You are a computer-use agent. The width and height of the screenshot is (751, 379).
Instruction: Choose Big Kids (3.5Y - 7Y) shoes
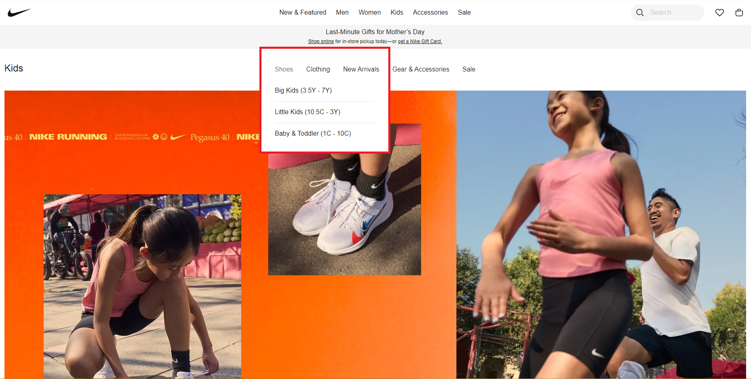click(303, 90)
